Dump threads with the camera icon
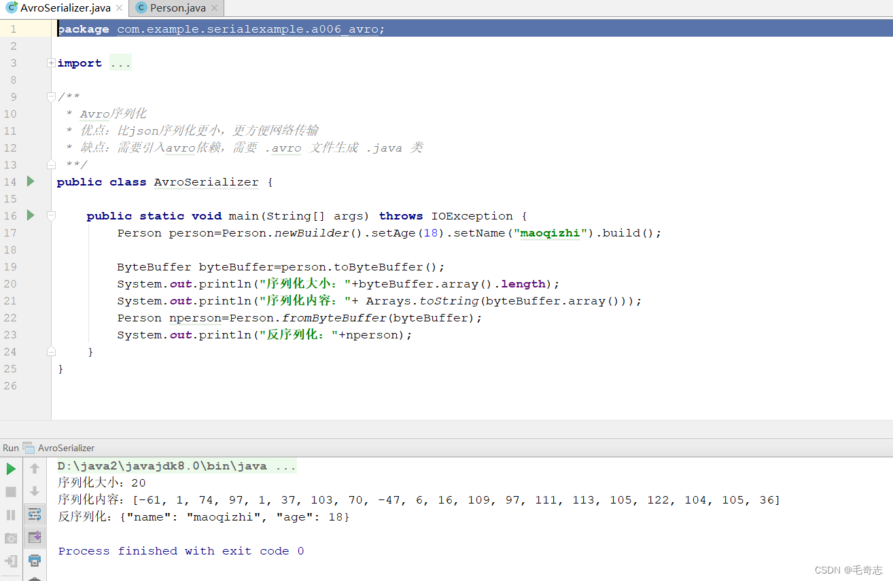This screenshot has height=581, width=893. [11, 538]
